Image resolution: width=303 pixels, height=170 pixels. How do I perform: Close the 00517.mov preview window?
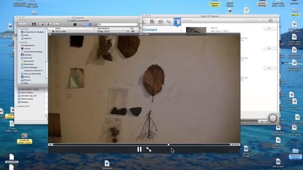tap(50, 34)
